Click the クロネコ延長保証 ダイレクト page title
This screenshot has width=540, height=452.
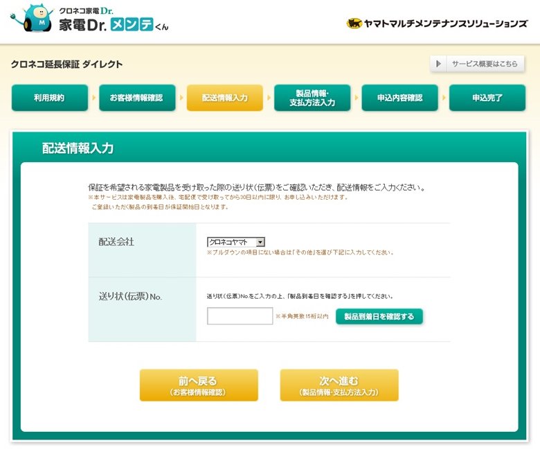[x=66, y=64]
